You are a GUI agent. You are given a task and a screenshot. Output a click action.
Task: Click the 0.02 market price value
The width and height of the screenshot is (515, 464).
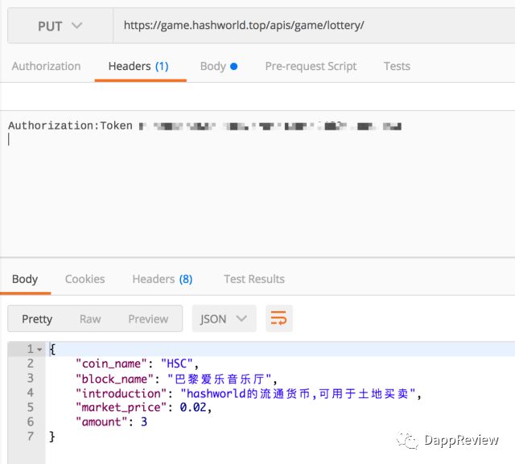(x=193, y=408)
